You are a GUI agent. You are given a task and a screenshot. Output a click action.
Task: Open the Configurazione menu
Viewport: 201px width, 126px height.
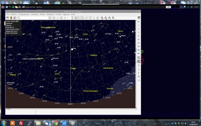pyautogui.click(x=24, y=14)
